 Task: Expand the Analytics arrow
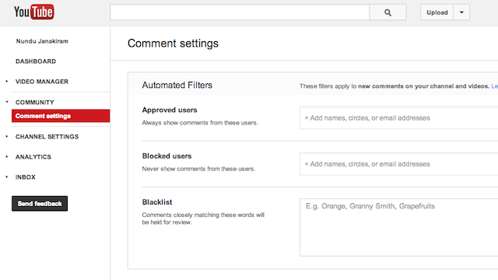click(x=7, y=157)
